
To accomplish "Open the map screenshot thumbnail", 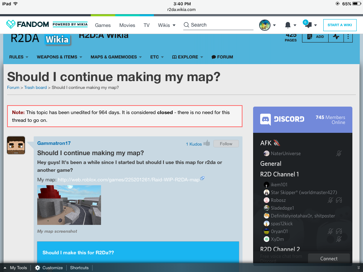I will pyautogui.click(x=69, y=205).
